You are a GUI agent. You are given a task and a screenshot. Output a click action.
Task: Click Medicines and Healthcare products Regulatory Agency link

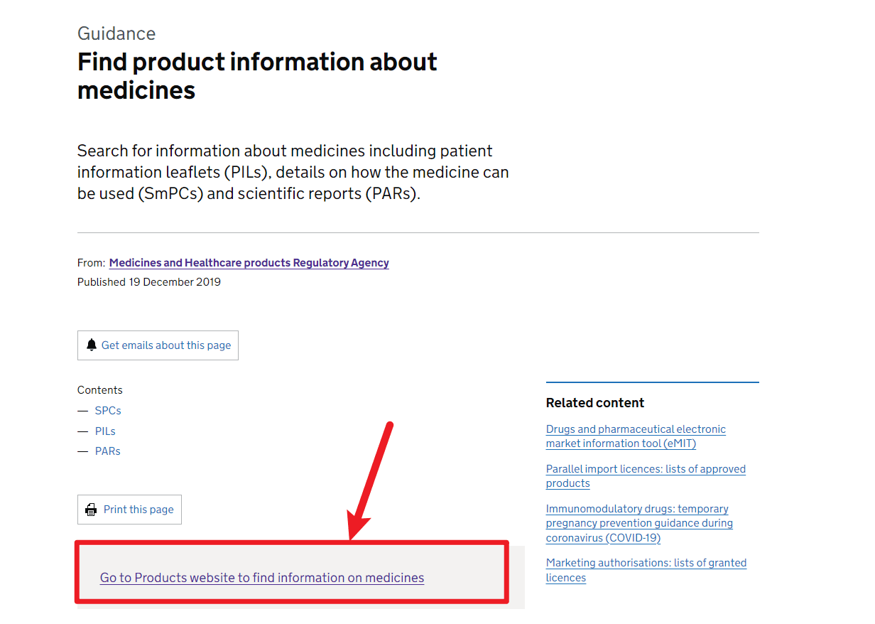(x=249, y=262)
